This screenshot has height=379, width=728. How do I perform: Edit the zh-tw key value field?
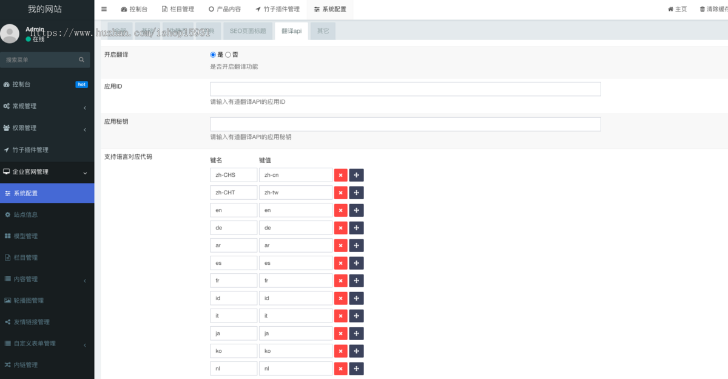[295, 193]
